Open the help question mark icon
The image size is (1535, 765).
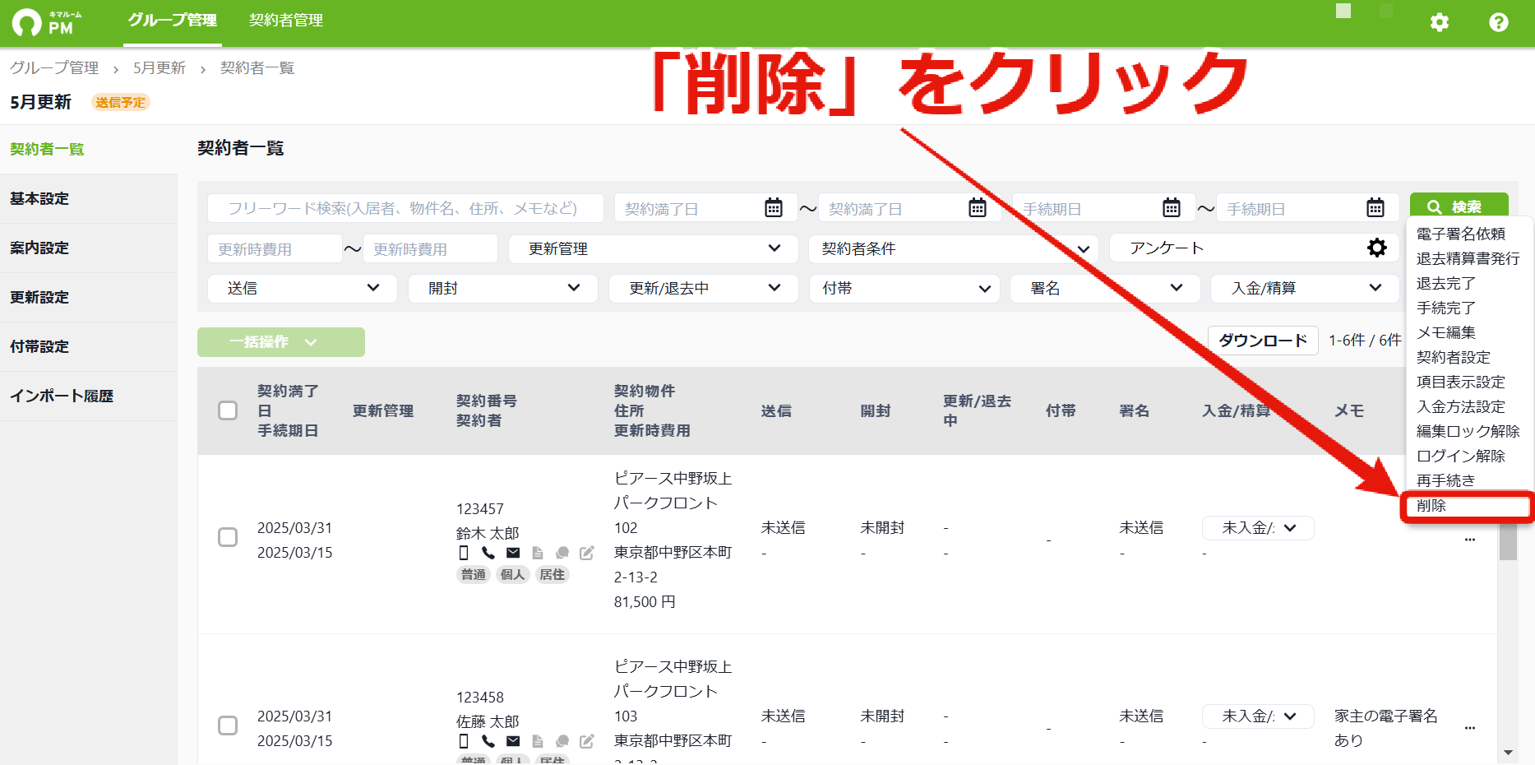(1498, 22)
